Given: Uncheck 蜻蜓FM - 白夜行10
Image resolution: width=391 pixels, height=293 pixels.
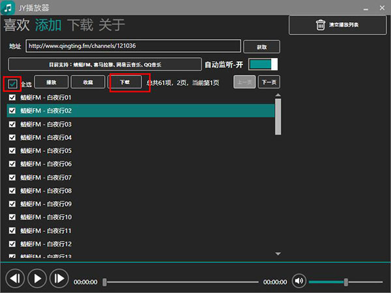Looking at the screenshot, I should (12, 217).
